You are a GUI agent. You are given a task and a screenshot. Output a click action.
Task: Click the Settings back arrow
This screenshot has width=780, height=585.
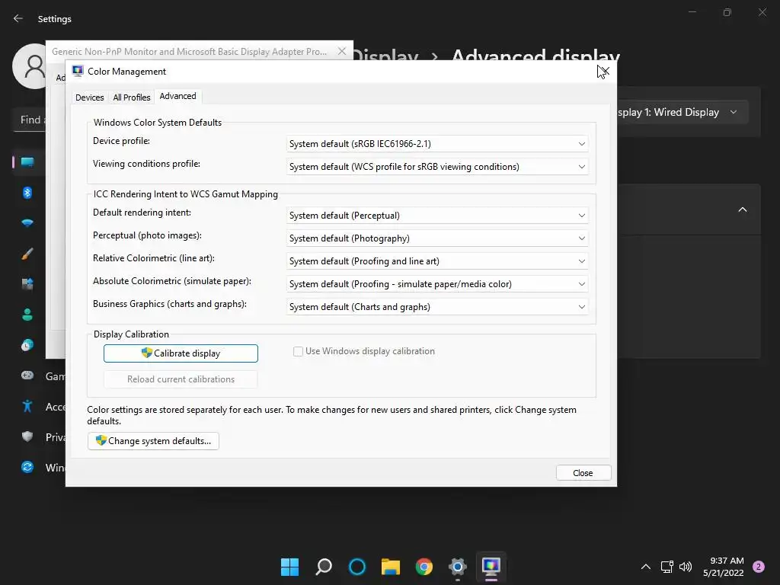18,18
